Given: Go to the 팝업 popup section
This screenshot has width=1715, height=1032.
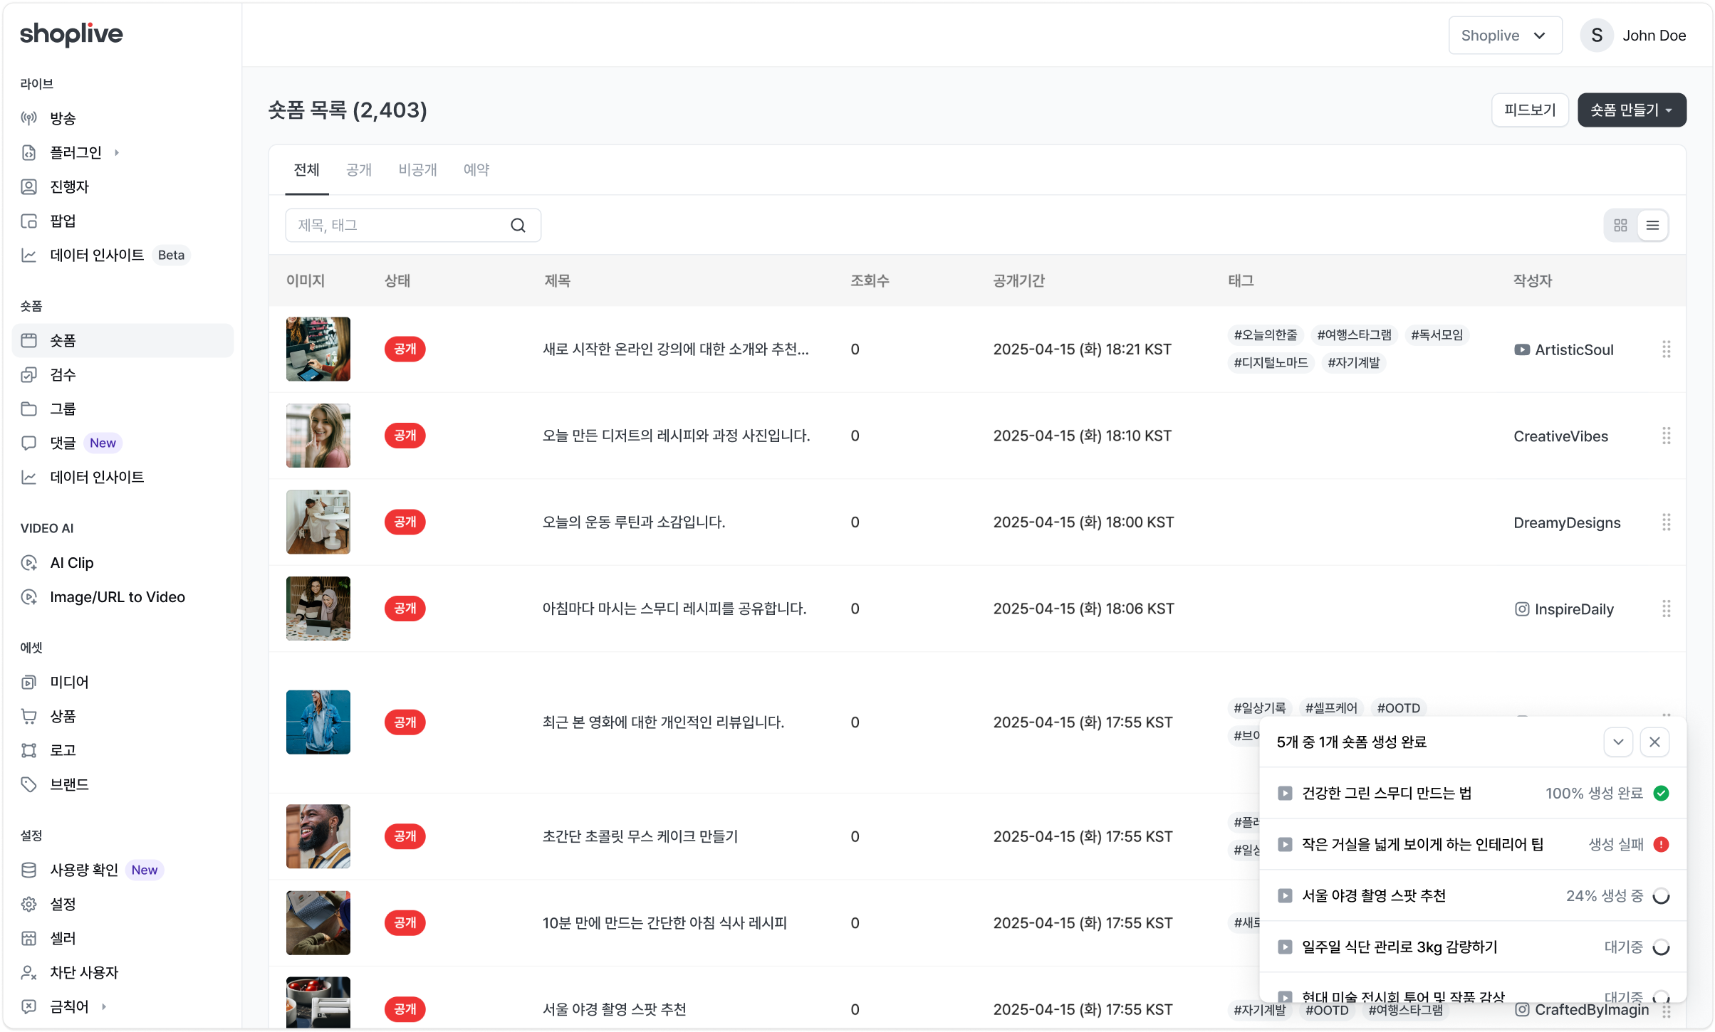Looking at the screenshot, I should click(123, 221).
